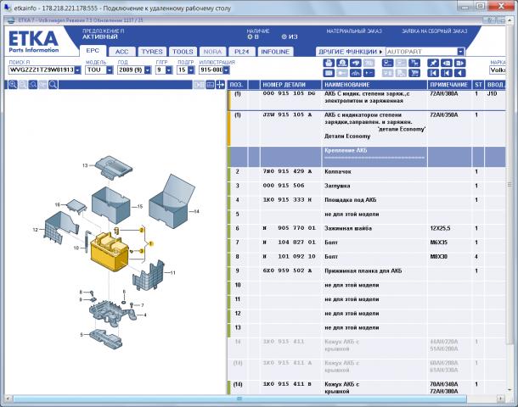The width and height of the screenshot is (518, 407).
Task: Click the backward label arrow icon
Action: pos(447,63)
